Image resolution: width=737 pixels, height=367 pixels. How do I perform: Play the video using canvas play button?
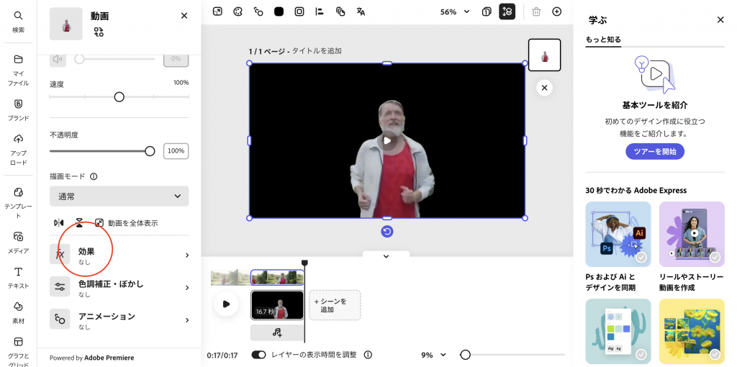click(387, 140)
